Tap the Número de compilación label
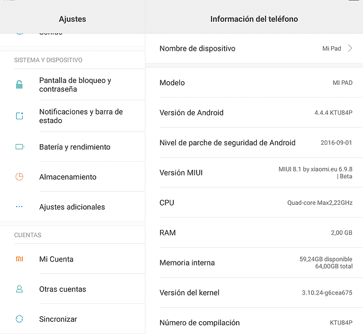This screenshot has width=363, height=334. coord(199,323)
